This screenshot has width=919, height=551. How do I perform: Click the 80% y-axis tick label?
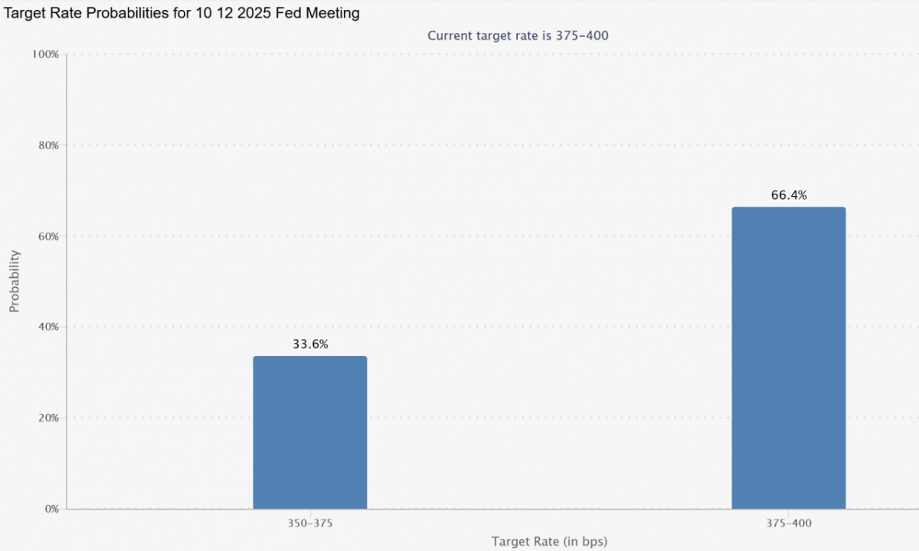(x=47, y=145)
